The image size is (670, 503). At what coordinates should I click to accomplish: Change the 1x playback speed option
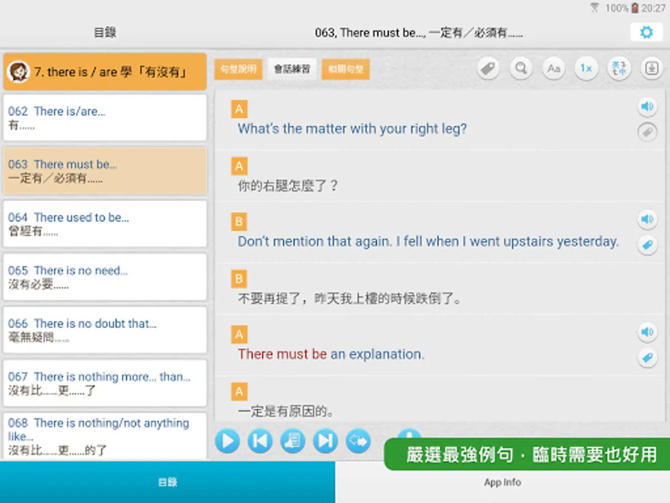click(x=586, y=69)
